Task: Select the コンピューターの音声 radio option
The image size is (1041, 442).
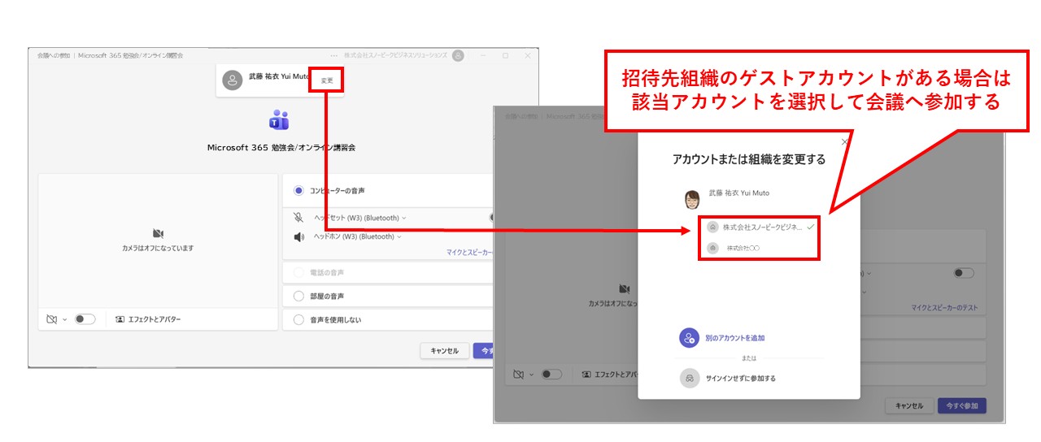Action: [x=298, y=190]
